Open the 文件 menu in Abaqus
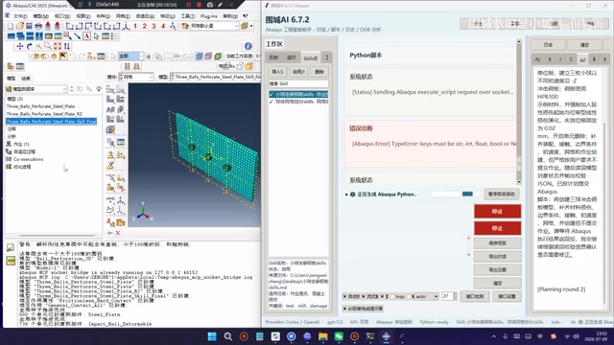 coord(20,16)
